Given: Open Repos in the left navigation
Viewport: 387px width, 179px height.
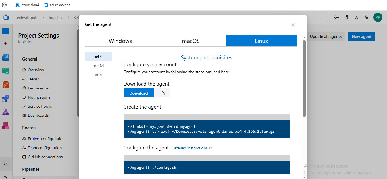Looking at the screenshot, I should tap(6, 84).
